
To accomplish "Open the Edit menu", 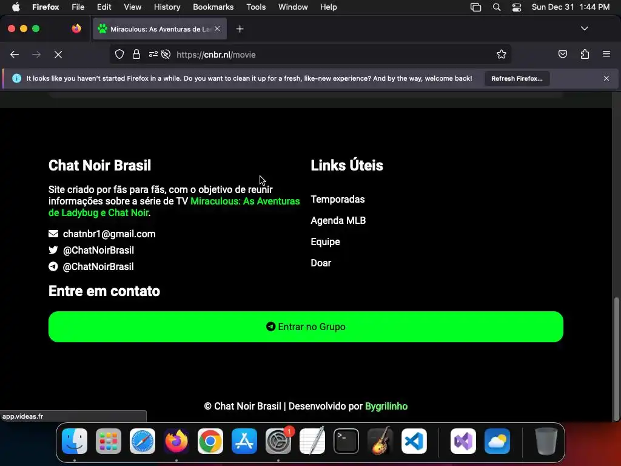I will coord(104,7).
